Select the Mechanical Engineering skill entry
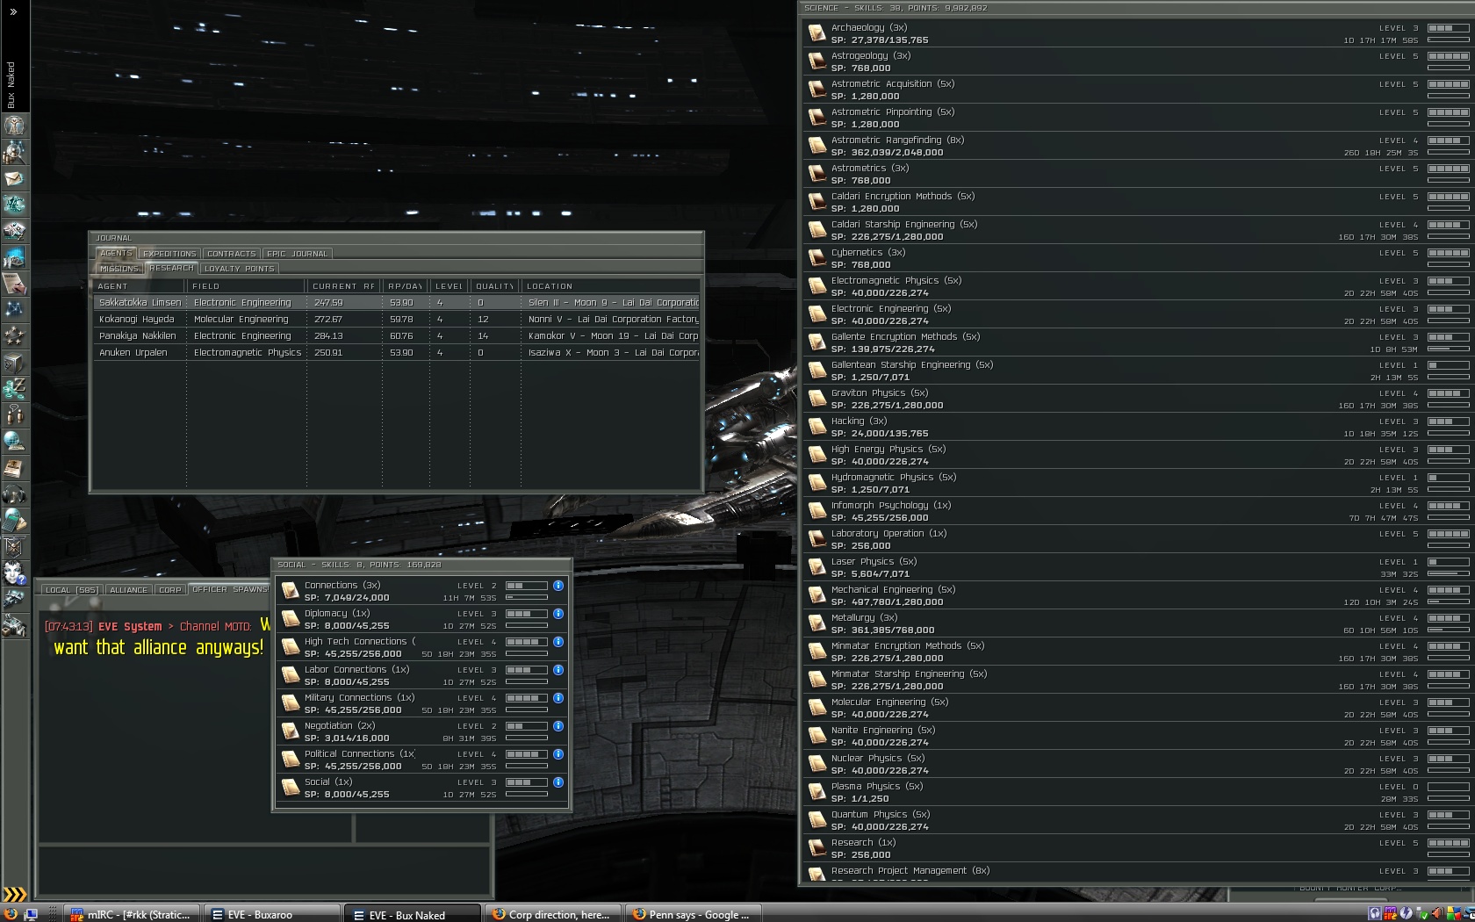Screen dimensions: 1475x922 coord(1137,595)
